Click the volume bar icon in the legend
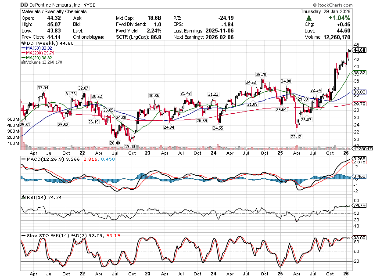Viewport: 373px width, 278px height. pyautogui.click(x=23, y=62)
